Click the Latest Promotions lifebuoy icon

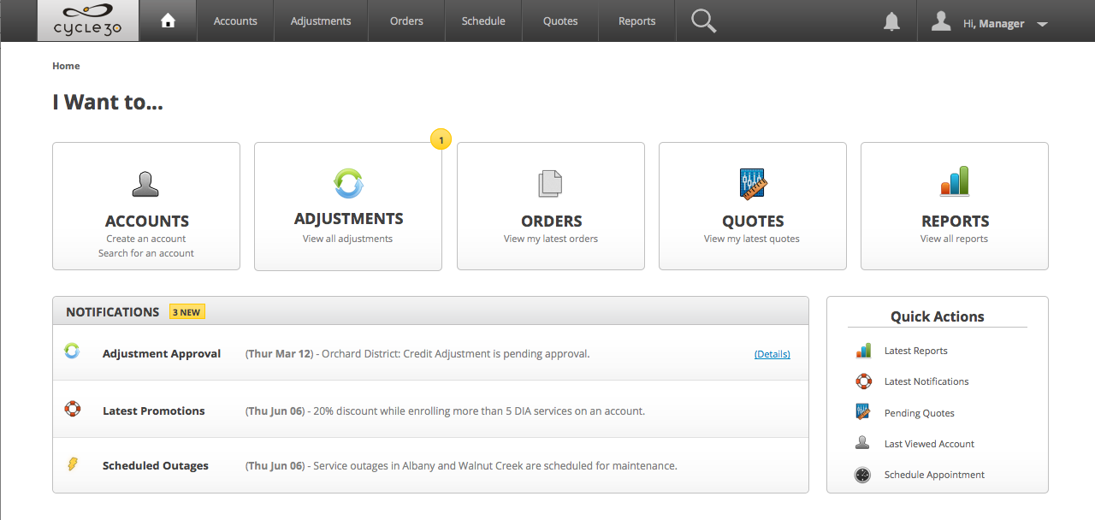(73, 409)
